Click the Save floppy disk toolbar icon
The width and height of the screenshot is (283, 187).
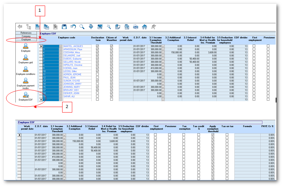point(64,26)
